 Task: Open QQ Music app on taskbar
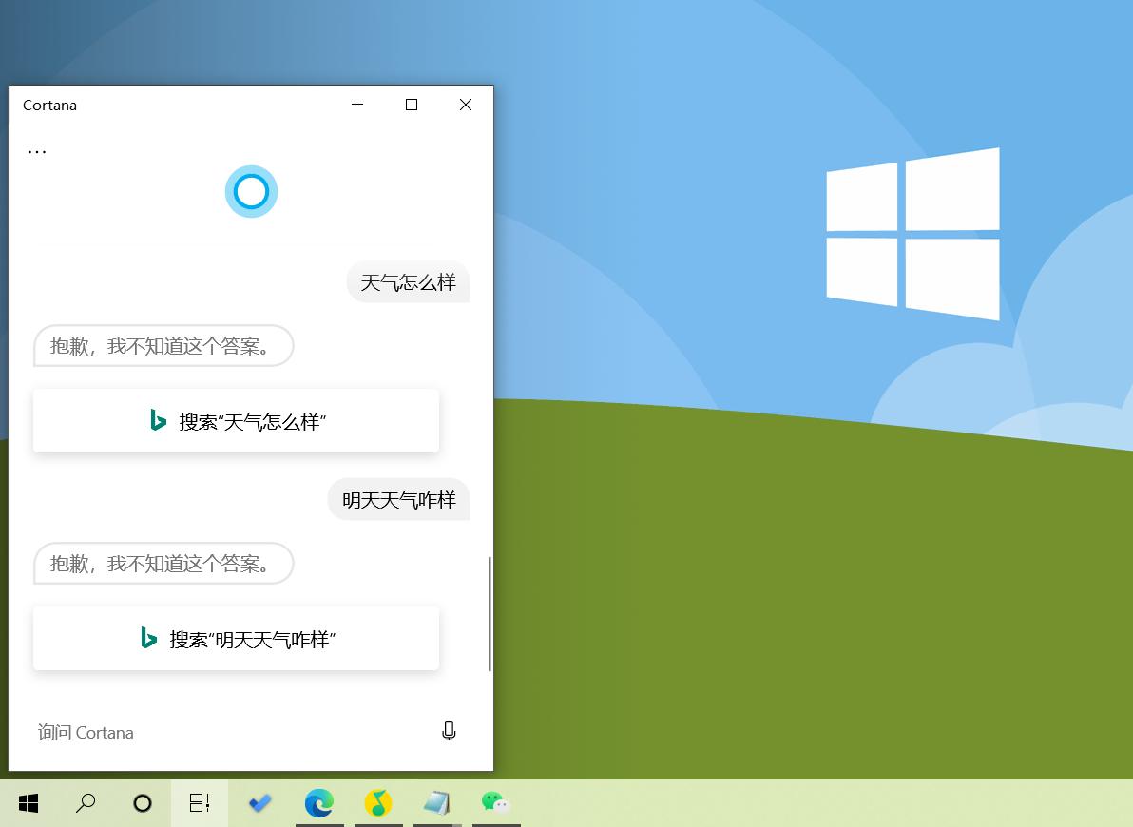[x=378, y=803]
